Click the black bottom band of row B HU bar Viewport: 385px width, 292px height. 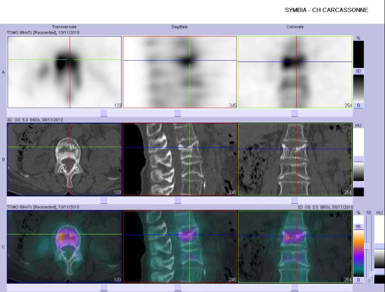[359, 192]
